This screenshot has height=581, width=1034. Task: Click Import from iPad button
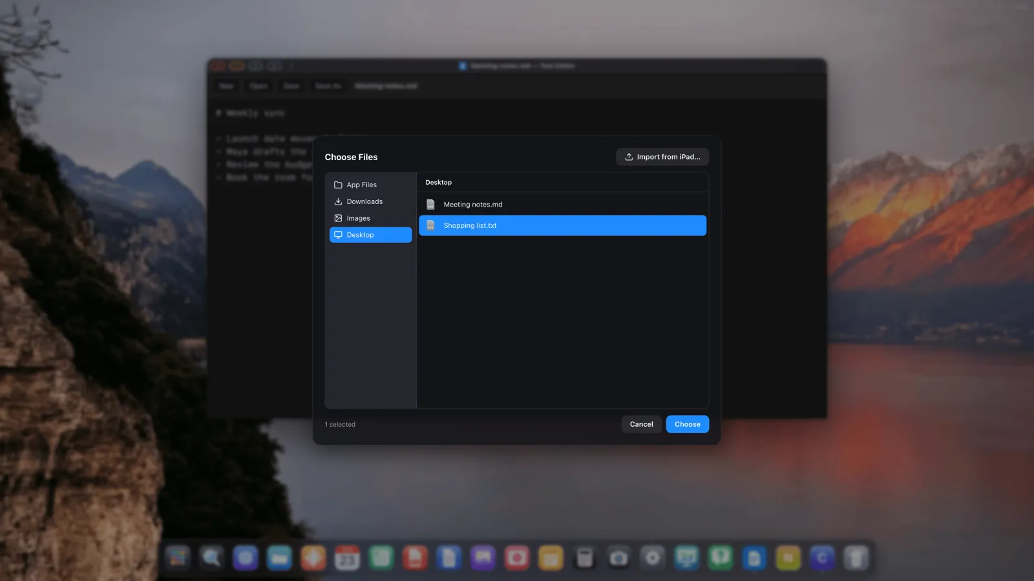pyautogui.click(x=662, y=157)
